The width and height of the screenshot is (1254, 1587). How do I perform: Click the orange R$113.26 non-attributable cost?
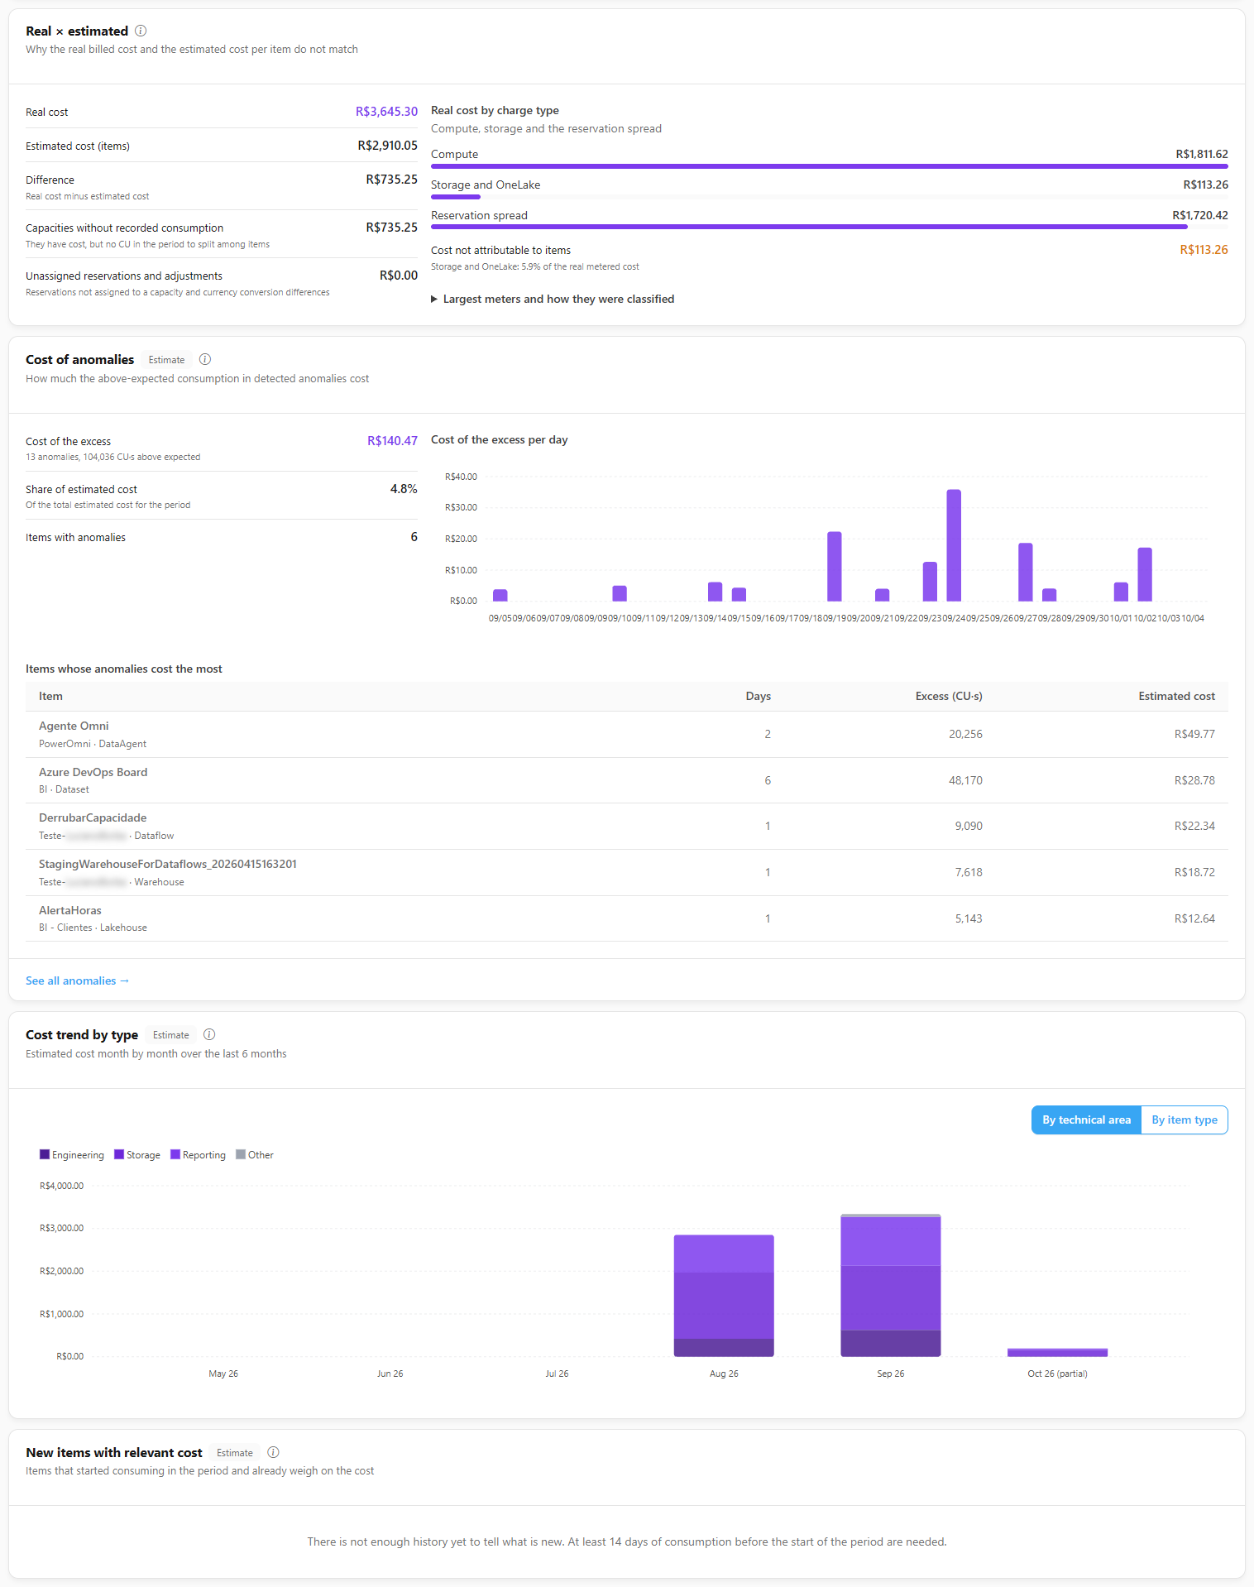pyautogui.click(x=1204, y=250)
